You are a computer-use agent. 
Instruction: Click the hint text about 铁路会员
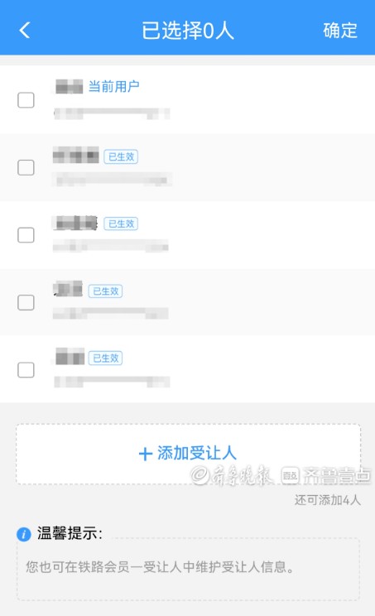pyautogui.click(x=160, y=567)
